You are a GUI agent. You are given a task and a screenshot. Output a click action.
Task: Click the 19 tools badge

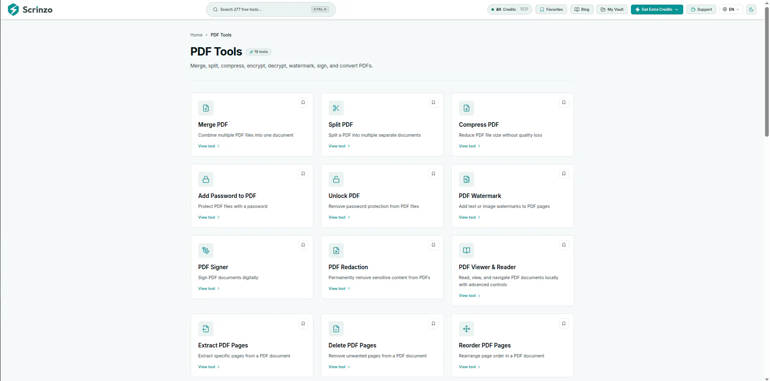tap(259, 52)
